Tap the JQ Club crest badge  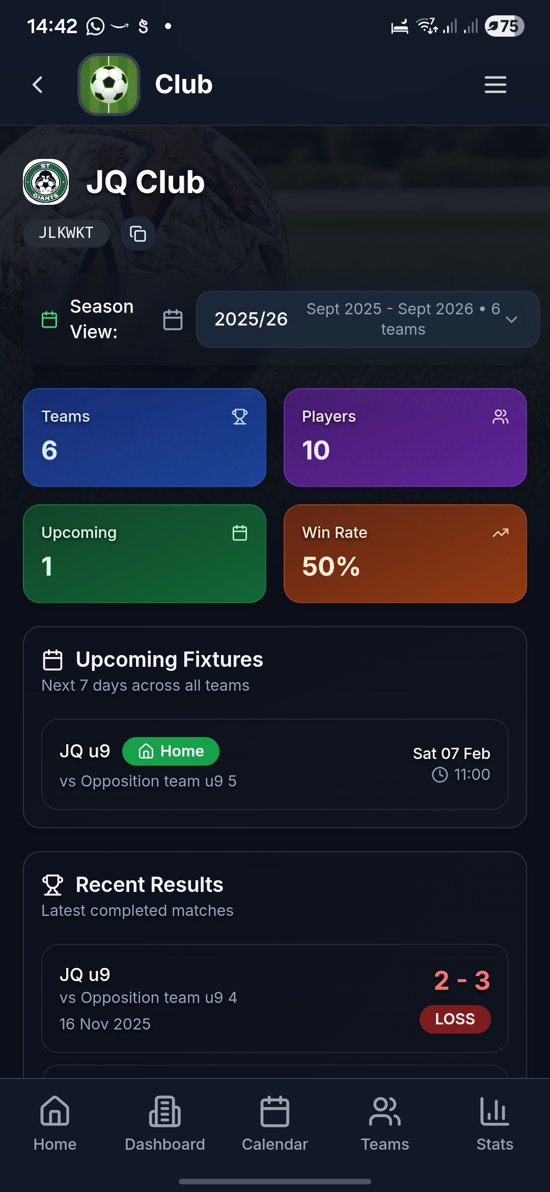[x=46, y=182]
